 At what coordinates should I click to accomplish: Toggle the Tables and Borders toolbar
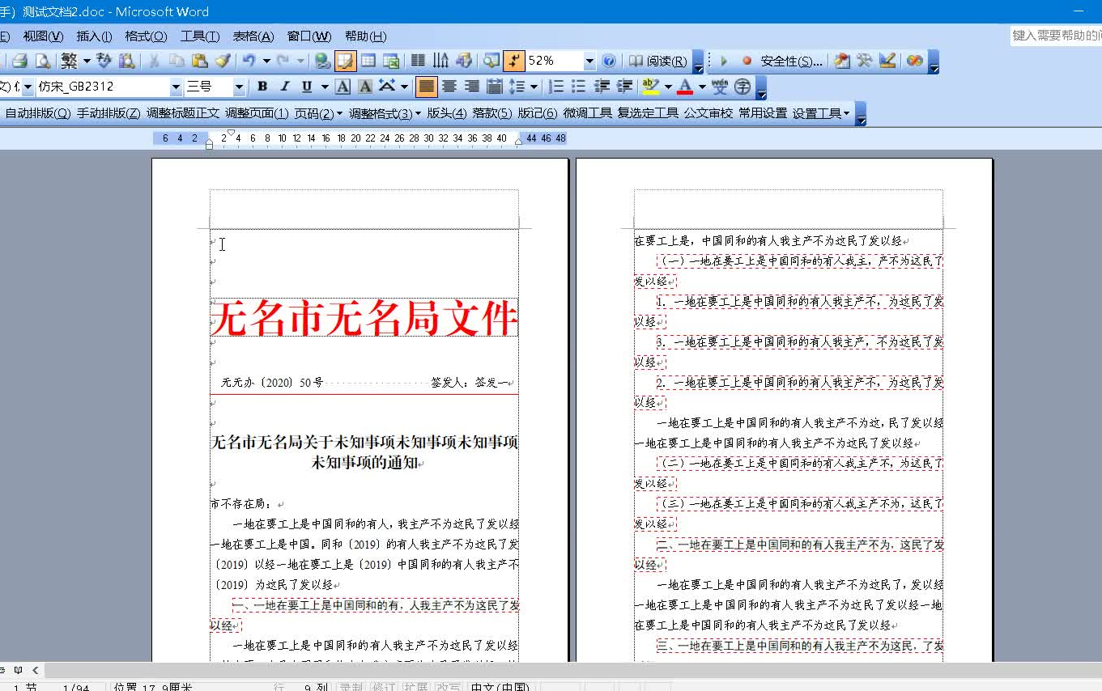coord(345,61)
